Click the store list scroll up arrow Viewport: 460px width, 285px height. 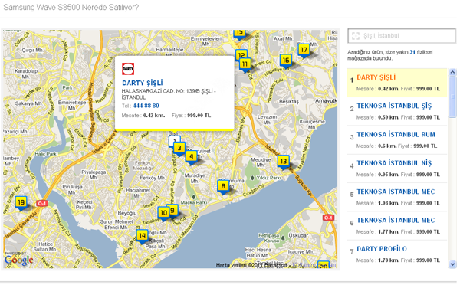pos(452,72)
